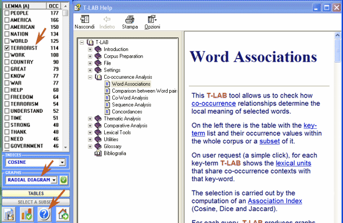
Task: Check the NATION lemma checkbox
Action: pyautogui.click(x=7, y=34)
